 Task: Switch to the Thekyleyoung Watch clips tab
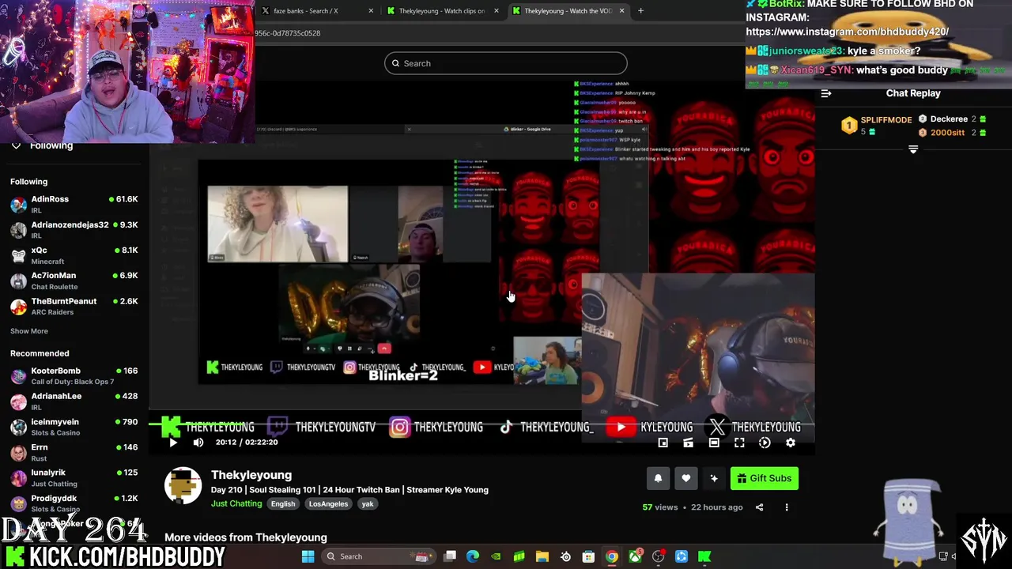pos(441,11)
